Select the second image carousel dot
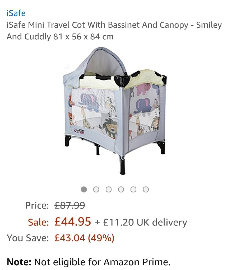 coord(96,189)
